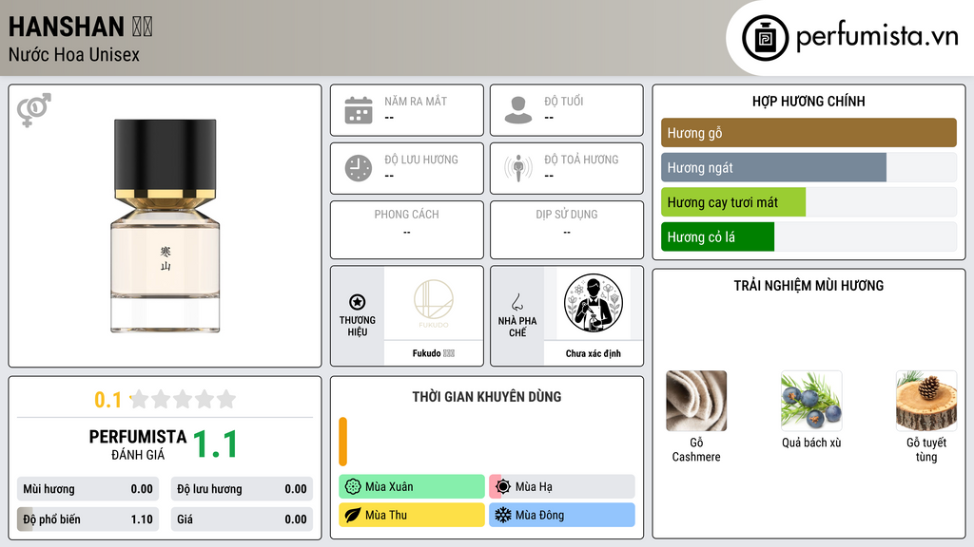Click the Chưa xác định perfumer label
The width and height of the screenshot is (974, 547).
(x=594, y=353)
